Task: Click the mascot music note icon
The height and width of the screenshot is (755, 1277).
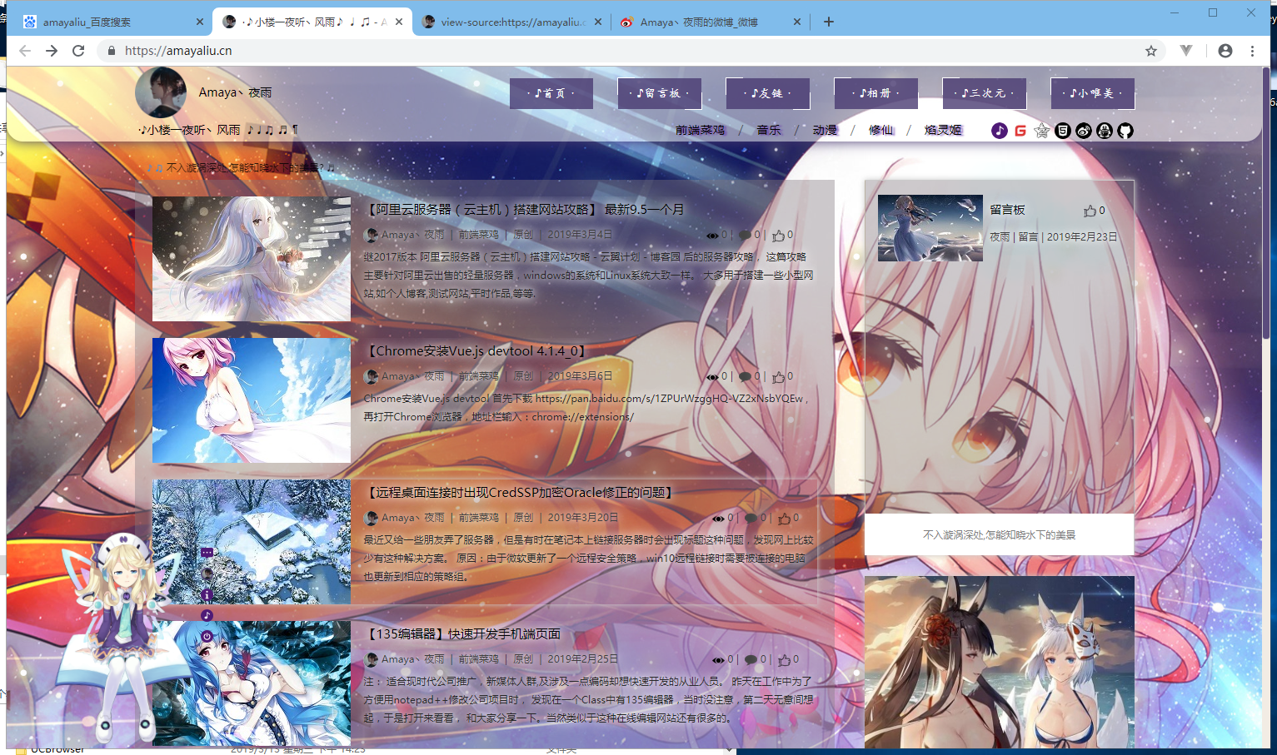Action: 207,615
